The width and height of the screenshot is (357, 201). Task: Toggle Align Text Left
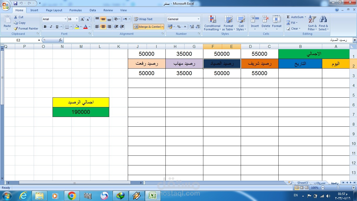click(x=97, y=27)
